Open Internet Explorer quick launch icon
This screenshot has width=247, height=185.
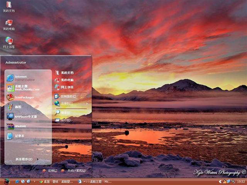click(17, 182)
